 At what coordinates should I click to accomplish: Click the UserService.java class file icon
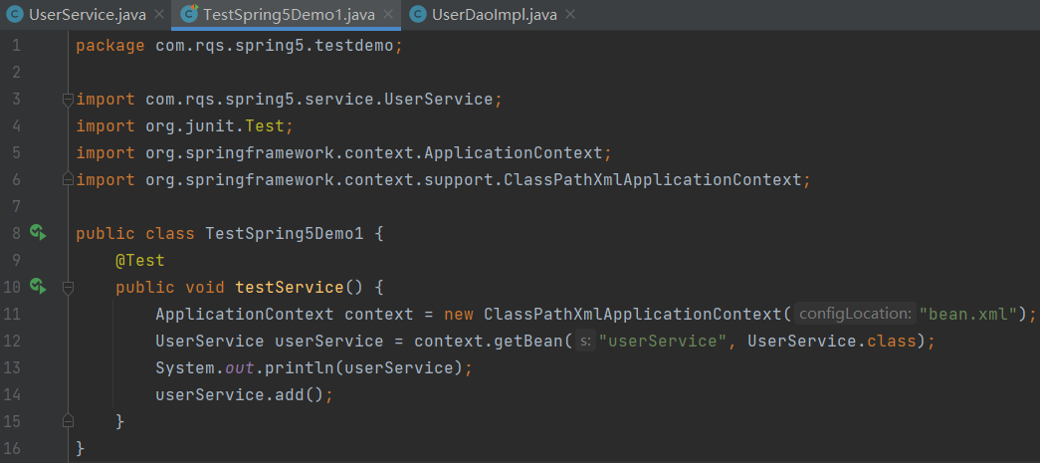[15, 15]
